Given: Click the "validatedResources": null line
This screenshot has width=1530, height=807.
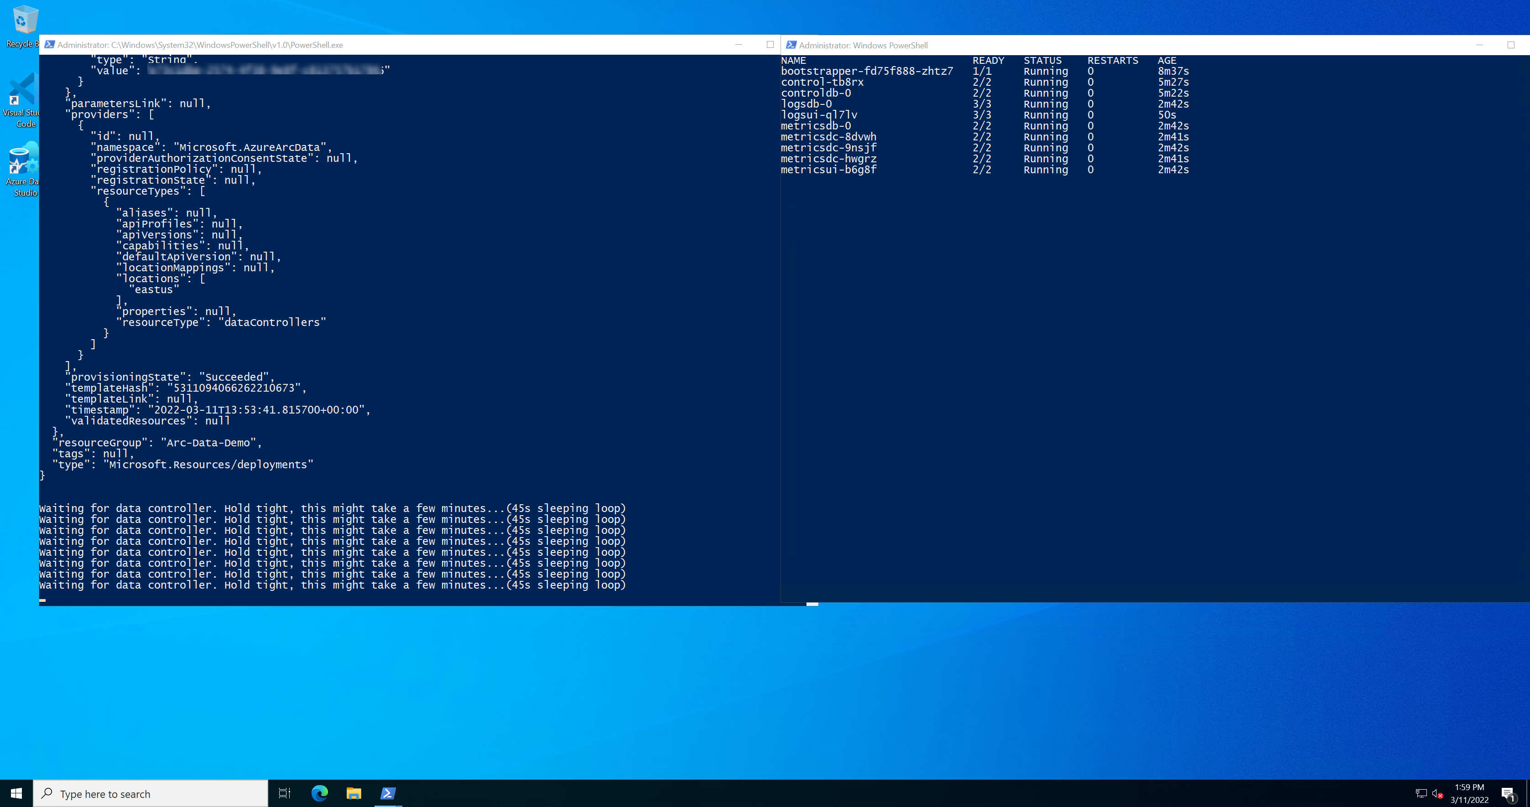Looking at the screenshot, I should point(147,421).
